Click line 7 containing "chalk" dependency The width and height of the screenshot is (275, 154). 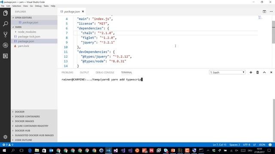click(x=165, y=33)
